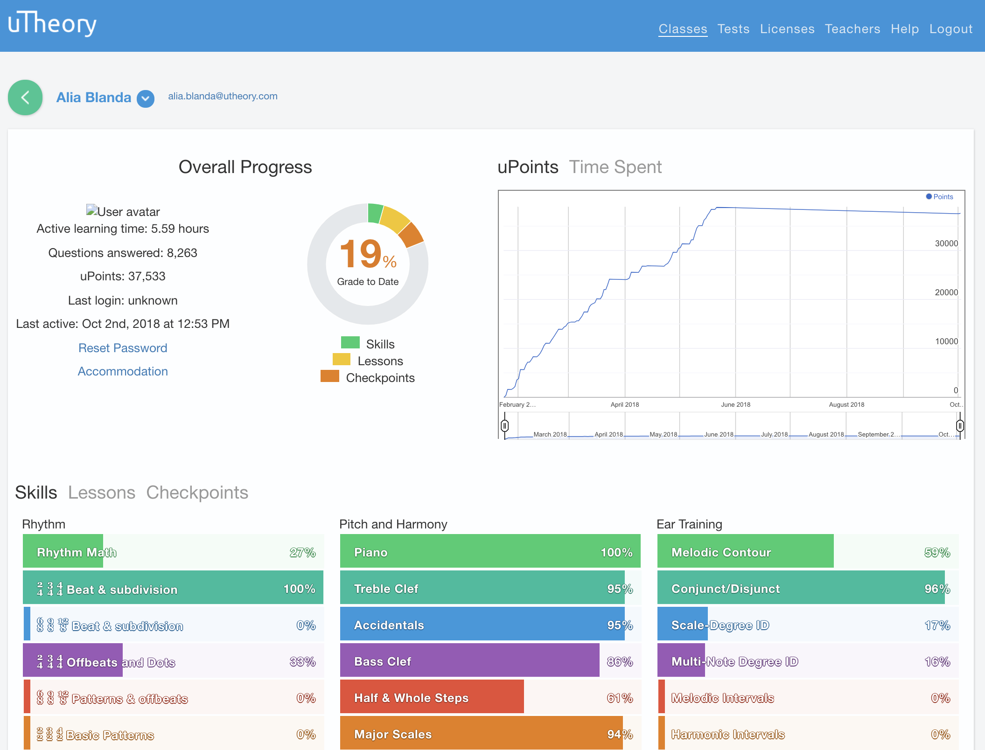Open the Conjunct/Disjunct skill bar
The height and width of the screenshot is (750, 985).
(x=808, y=588)
